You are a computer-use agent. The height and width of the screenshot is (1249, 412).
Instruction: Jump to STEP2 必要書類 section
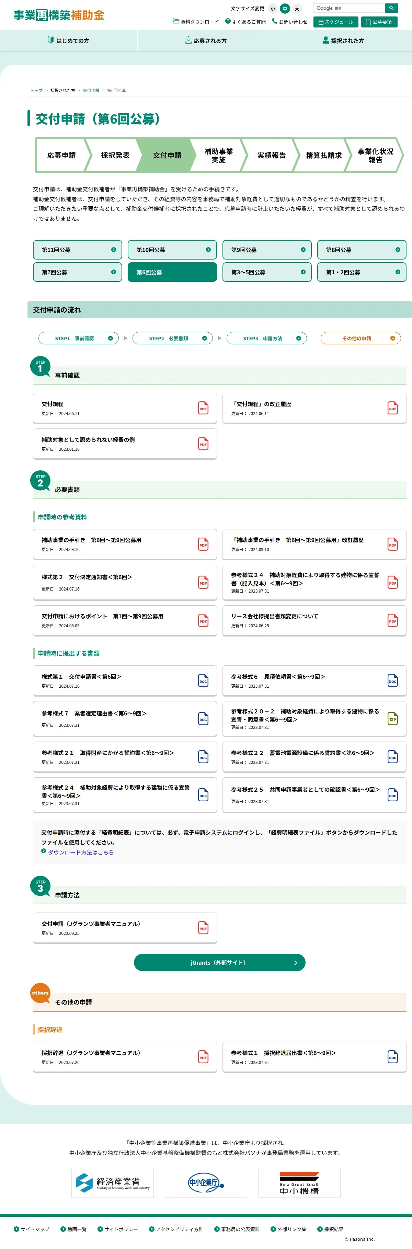click(173, 338)
